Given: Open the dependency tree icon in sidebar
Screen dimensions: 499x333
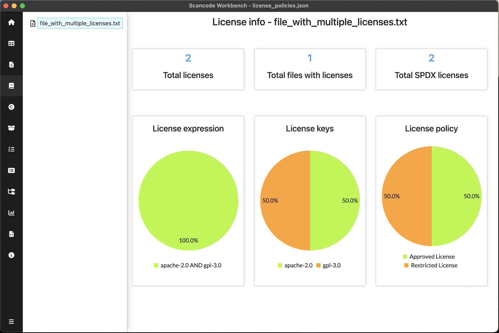Looking at the screenshot, I should coord(11,192).
